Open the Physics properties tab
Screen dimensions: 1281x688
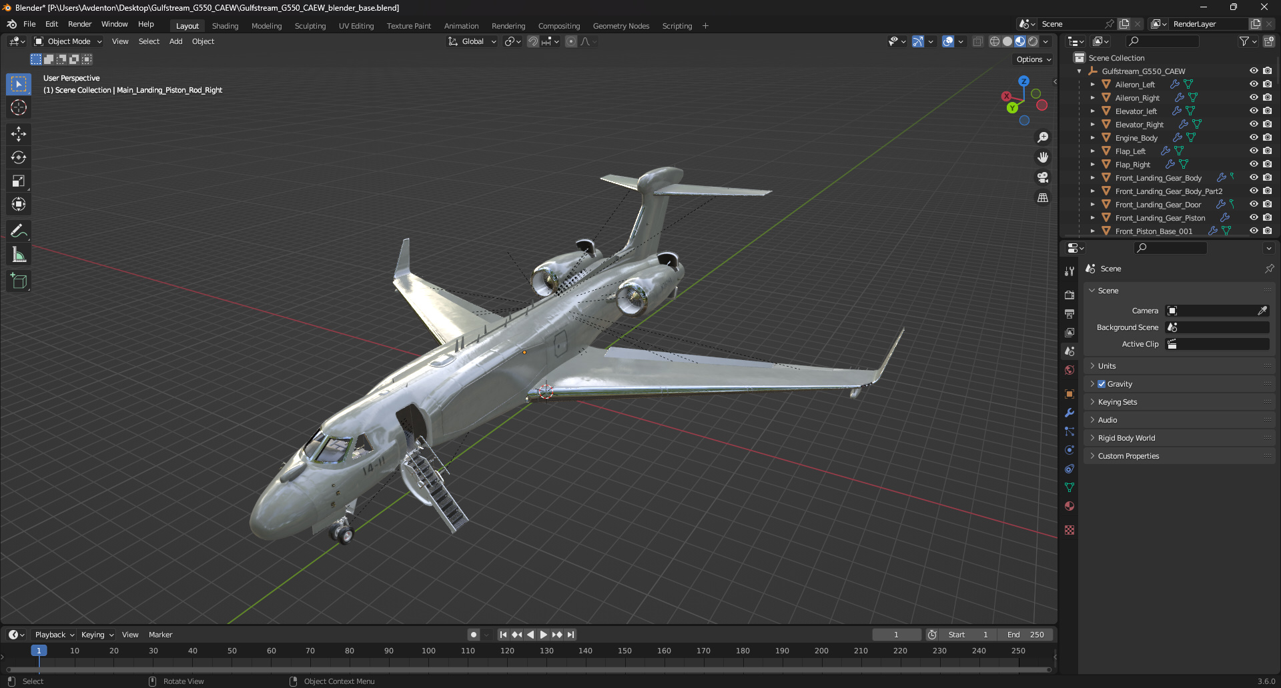click(x=1070, y=450)
